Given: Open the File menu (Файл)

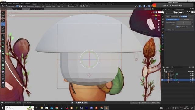Looking at the screenshot, I should click(x=5, y=4).
